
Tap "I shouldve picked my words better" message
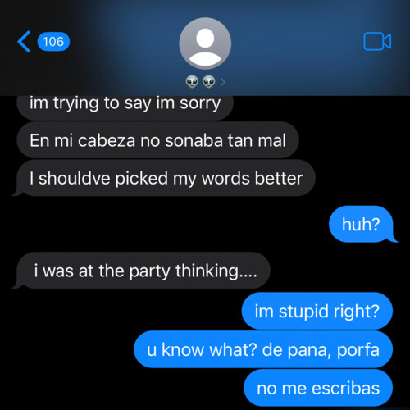(164, 178)
